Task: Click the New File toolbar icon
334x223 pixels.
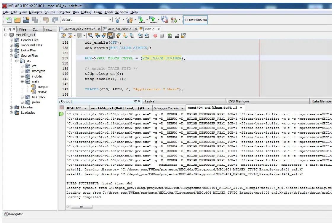Action: point(9,20)
